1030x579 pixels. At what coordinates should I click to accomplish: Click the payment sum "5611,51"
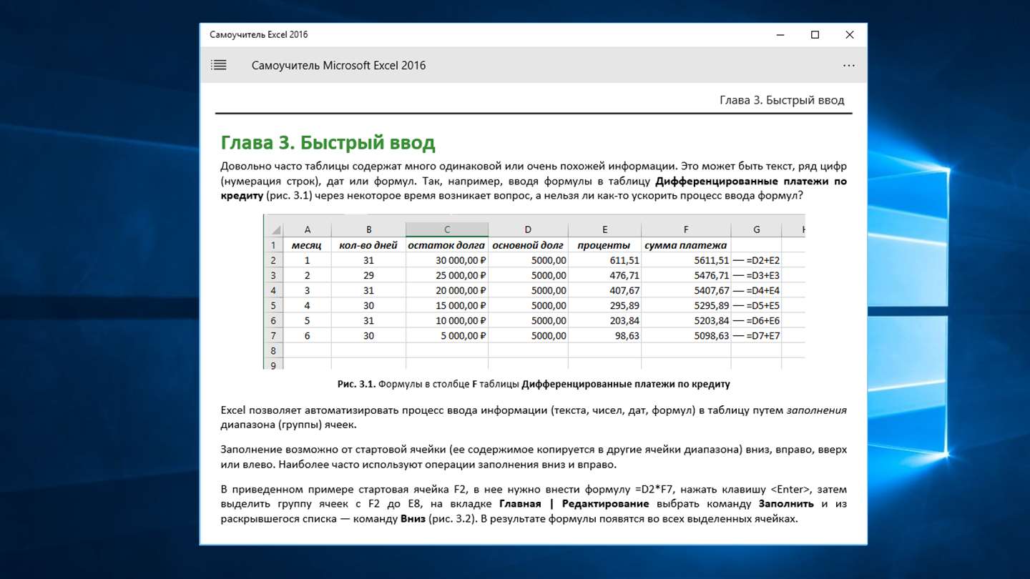coord(712,260)
